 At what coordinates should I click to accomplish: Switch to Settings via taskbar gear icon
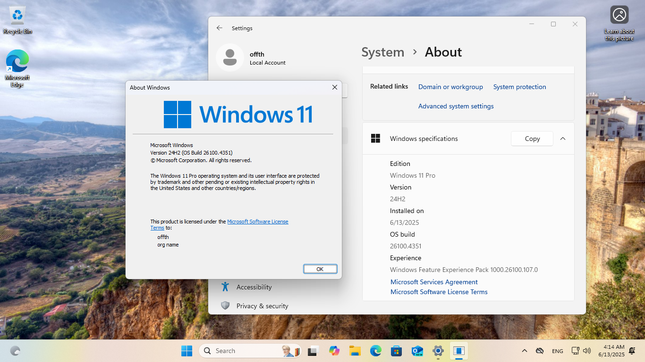point(438,351)
